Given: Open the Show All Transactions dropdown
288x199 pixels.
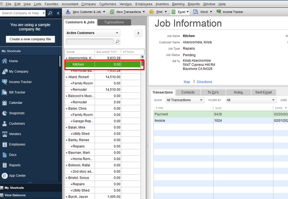Looking at the screenshot, I should tap(185, 100).
